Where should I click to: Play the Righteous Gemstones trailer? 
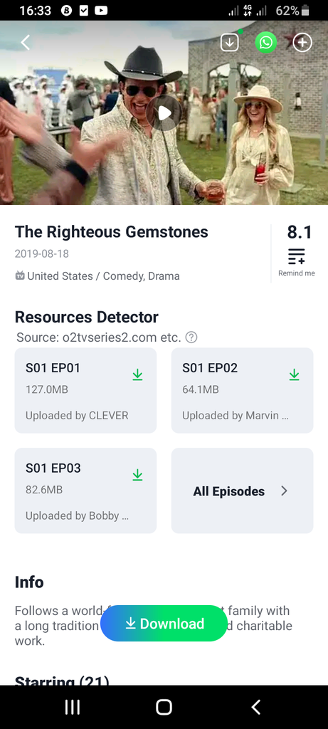click(x=164, y=113)
